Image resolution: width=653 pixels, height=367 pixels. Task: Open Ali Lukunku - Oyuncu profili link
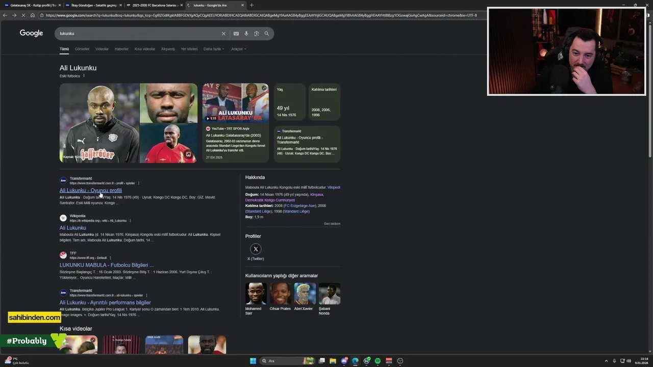pos(90,191)
